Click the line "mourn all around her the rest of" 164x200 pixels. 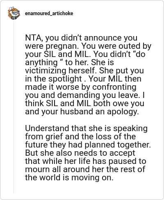pos(85,169)
